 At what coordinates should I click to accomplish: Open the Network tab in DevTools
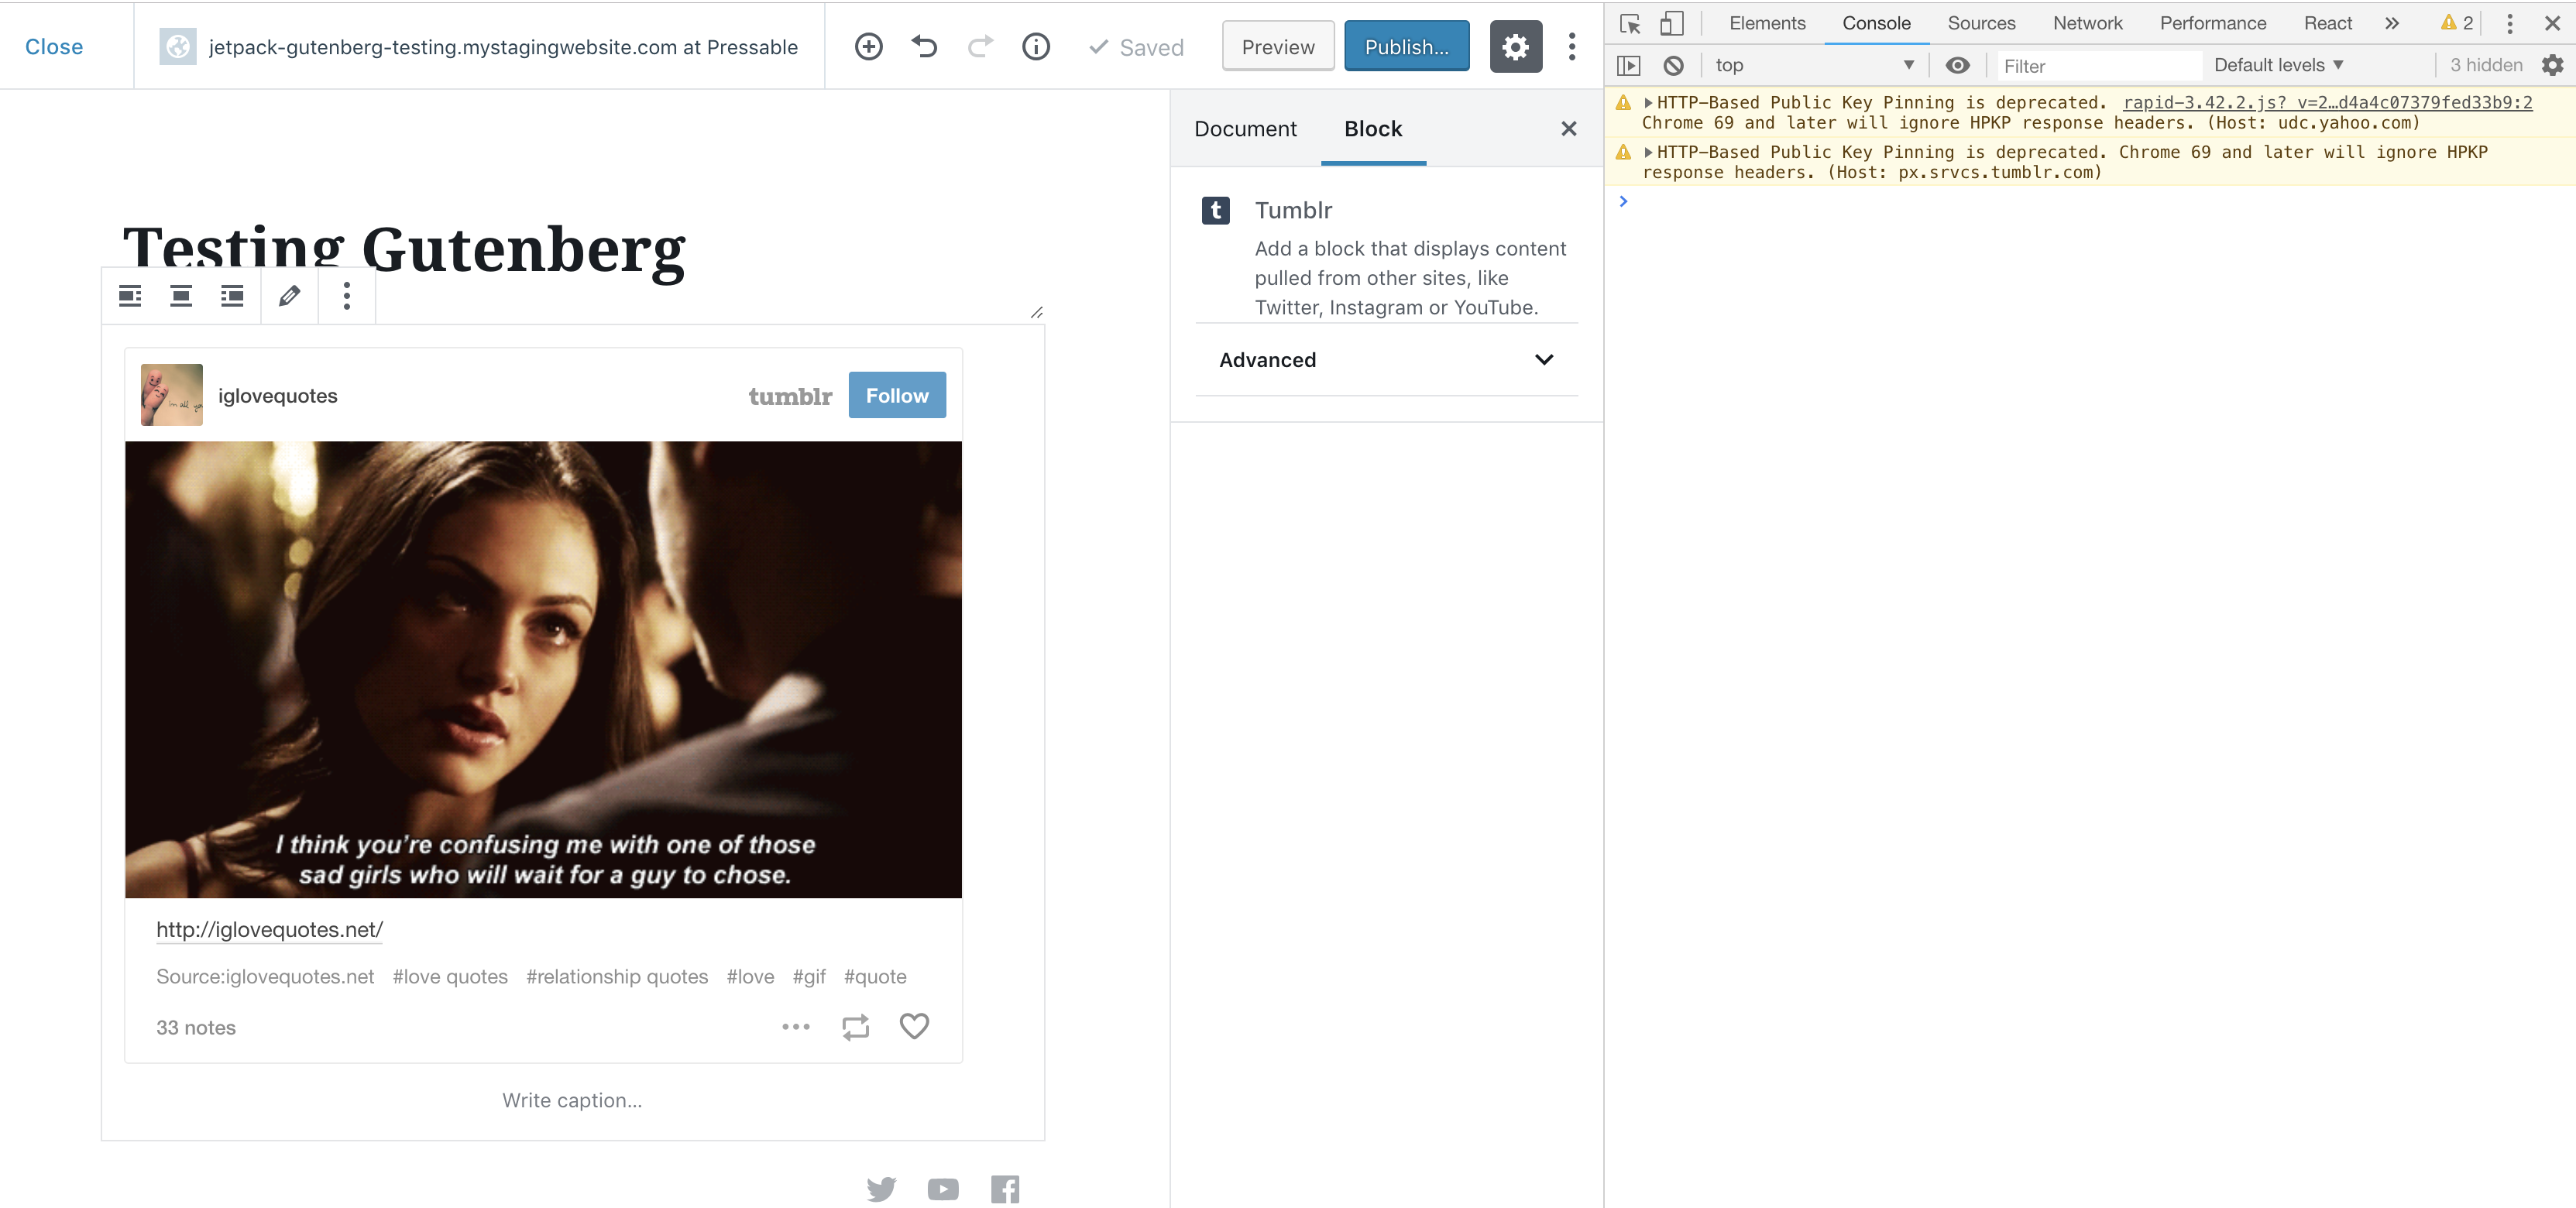[x=2087, y=23]
